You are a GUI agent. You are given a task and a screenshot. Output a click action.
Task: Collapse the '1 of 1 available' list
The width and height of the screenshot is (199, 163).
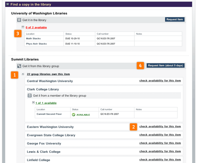[x=34, y=103]
